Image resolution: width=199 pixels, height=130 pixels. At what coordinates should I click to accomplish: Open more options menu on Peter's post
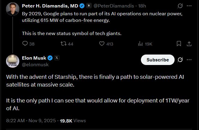[189, 6]
